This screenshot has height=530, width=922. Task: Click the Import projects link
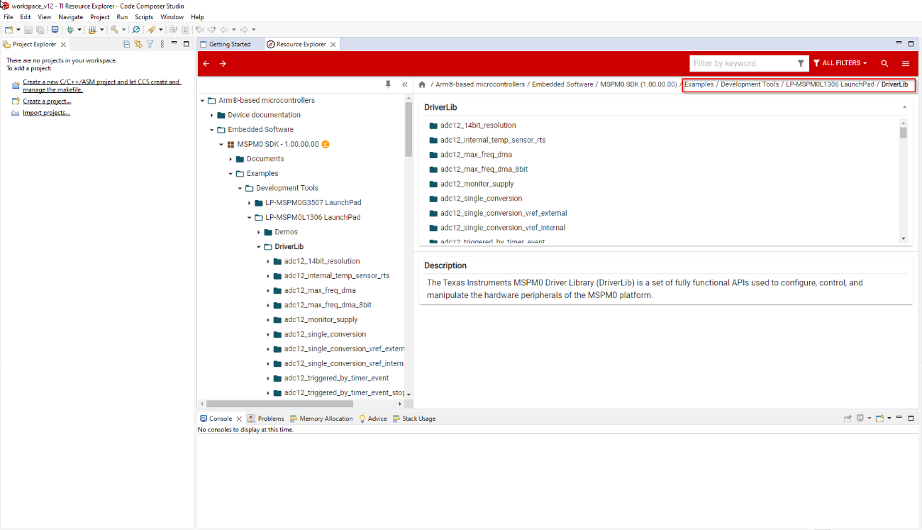click(46, 113)
